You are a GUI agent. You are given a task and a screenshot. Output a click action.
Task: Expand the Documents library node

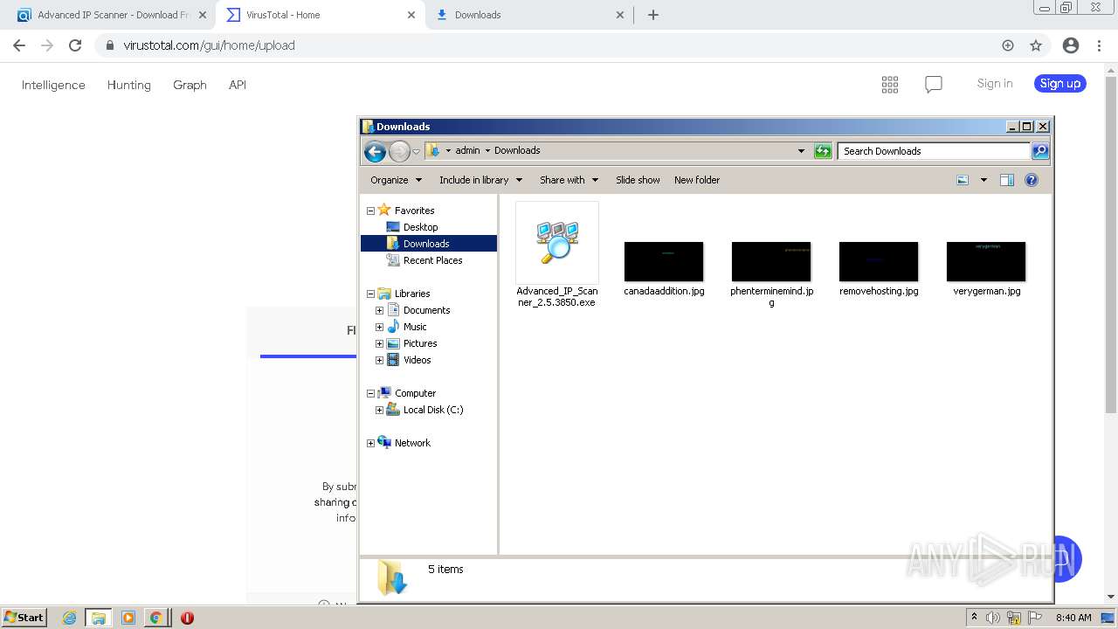pos(379,310)
